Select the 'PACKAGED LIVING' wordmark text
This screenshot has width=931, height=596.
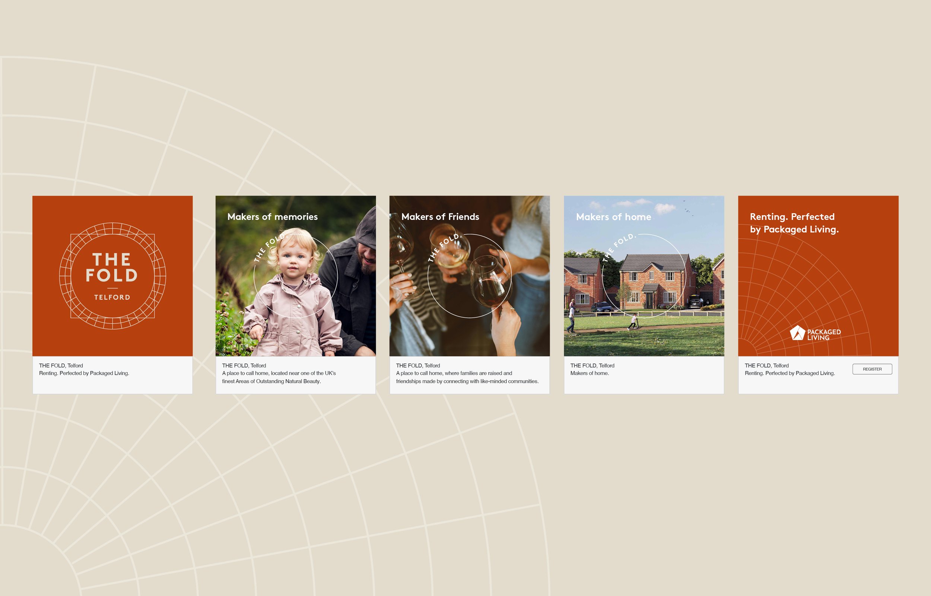[824, 335]
